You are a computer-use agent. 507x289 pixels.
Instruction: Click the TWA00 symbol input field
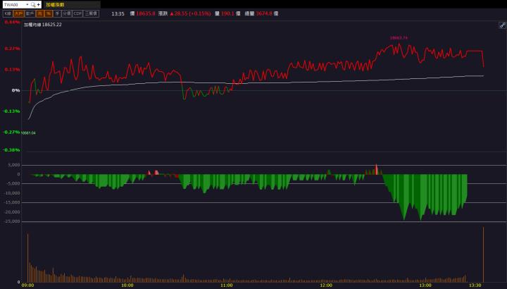click(13, 4)
